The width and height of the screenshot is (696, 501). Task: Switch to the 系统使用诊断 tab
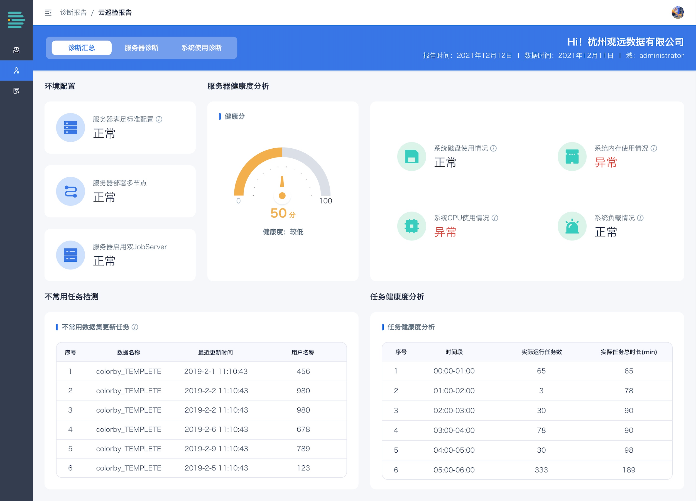pos(202,48)
